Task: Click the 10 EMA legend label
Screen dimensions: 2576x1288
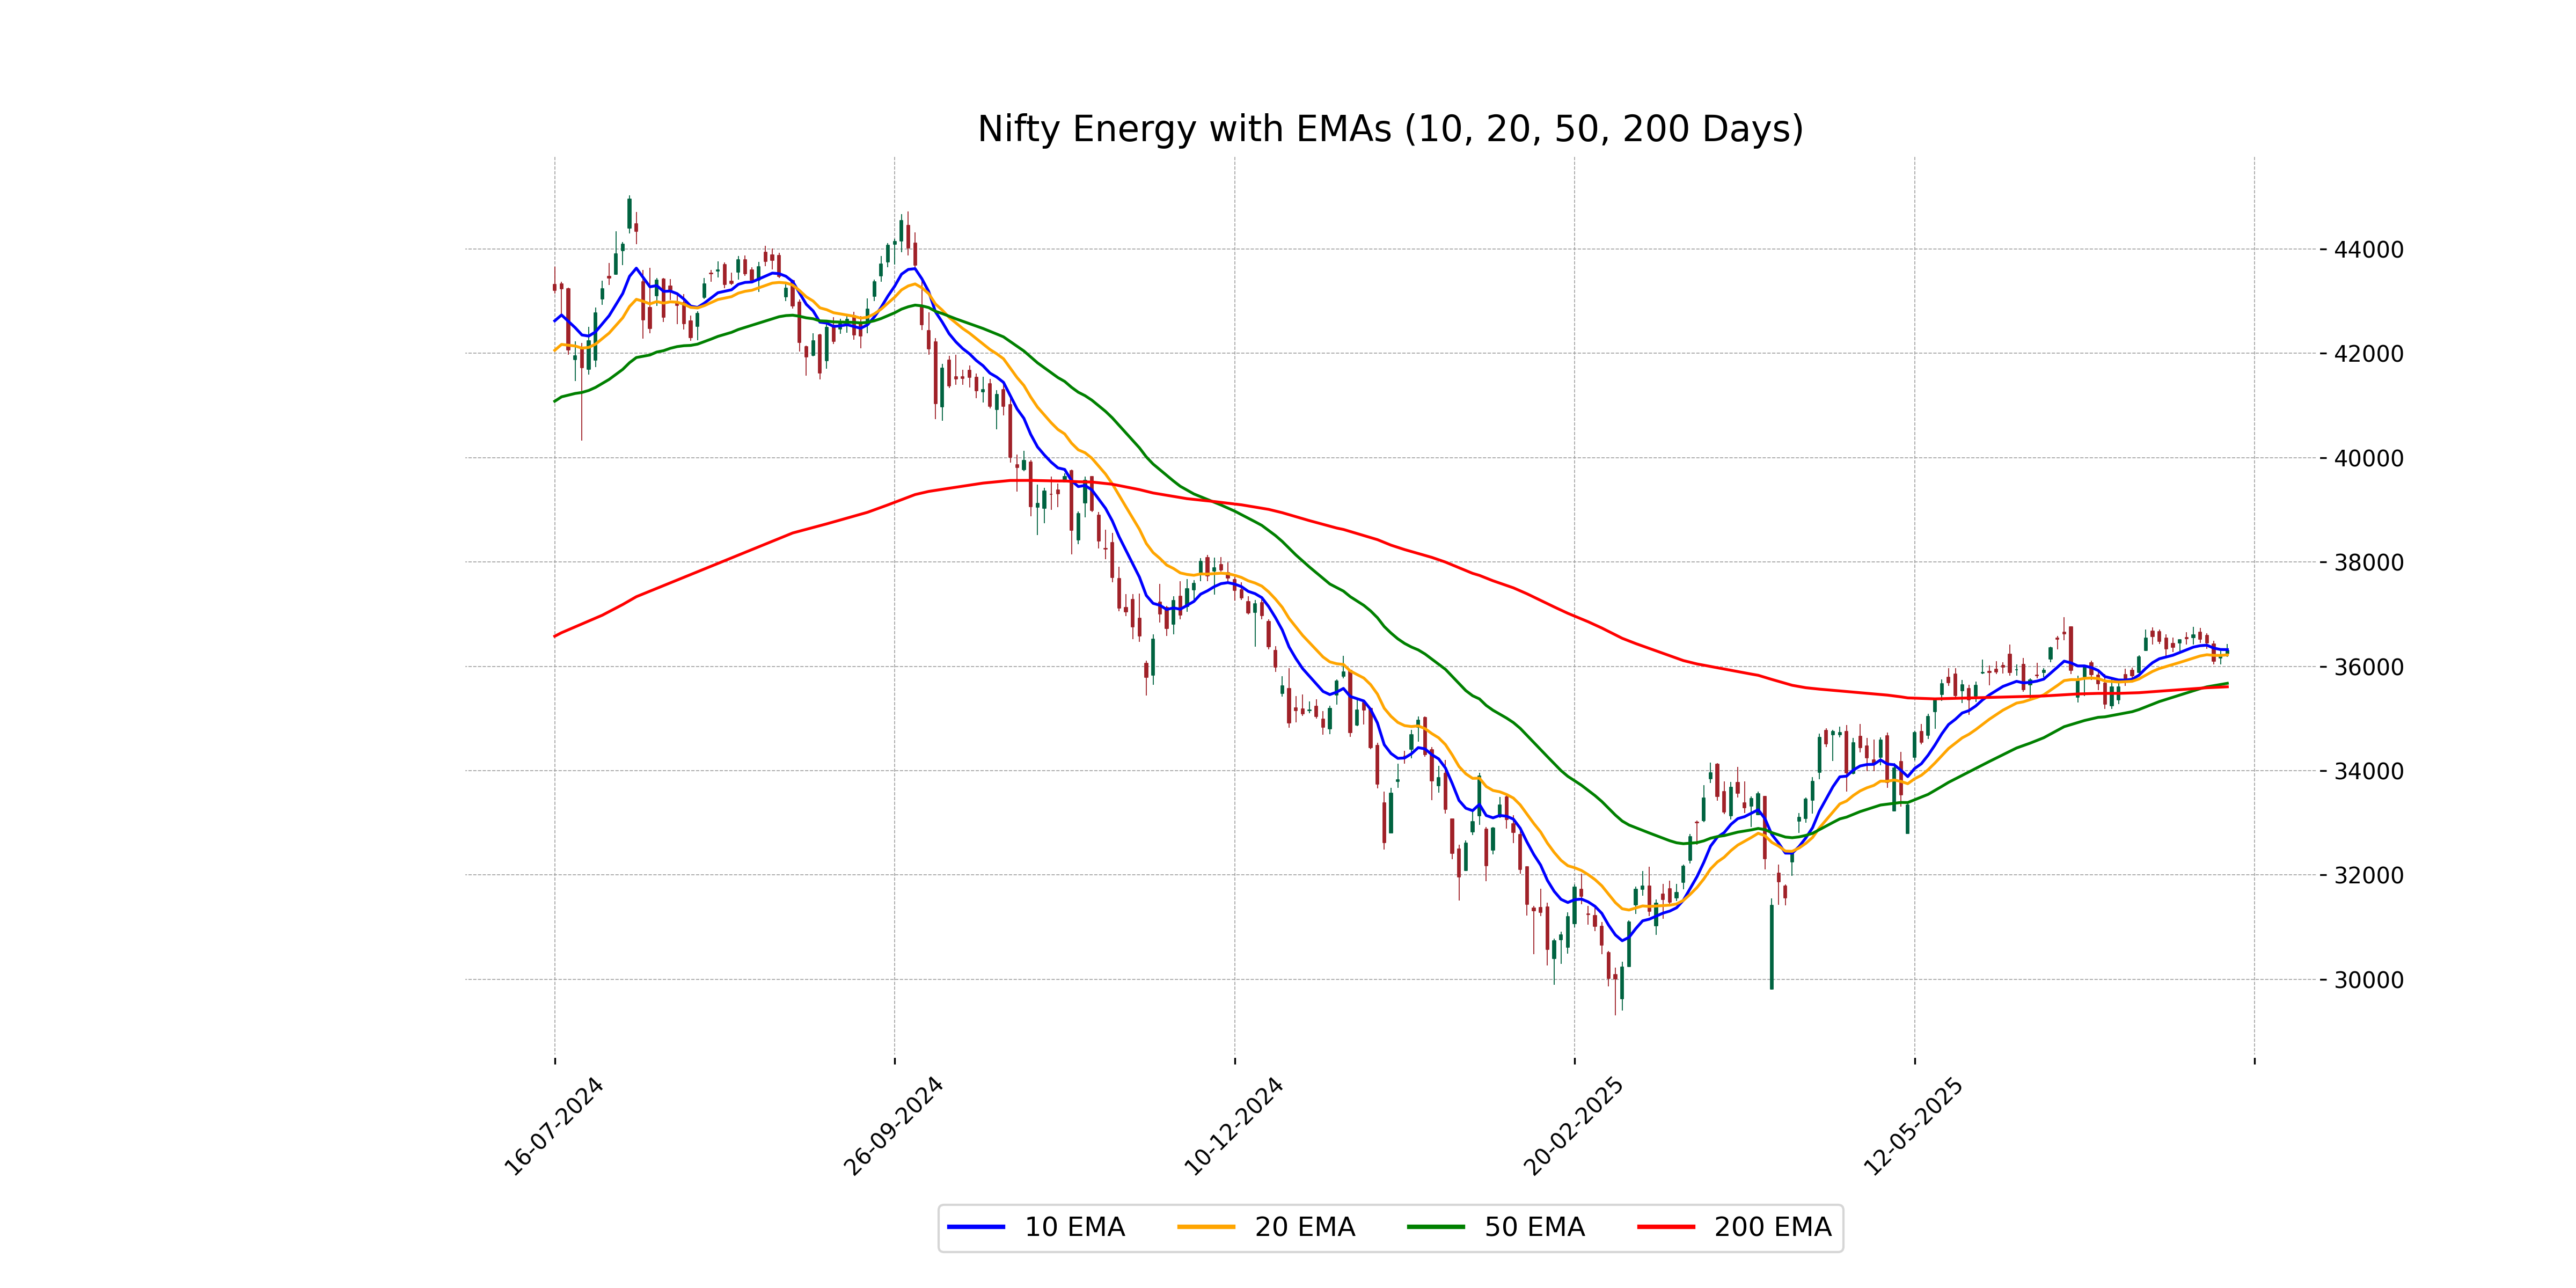Action: click(x=1074, y=1227)
